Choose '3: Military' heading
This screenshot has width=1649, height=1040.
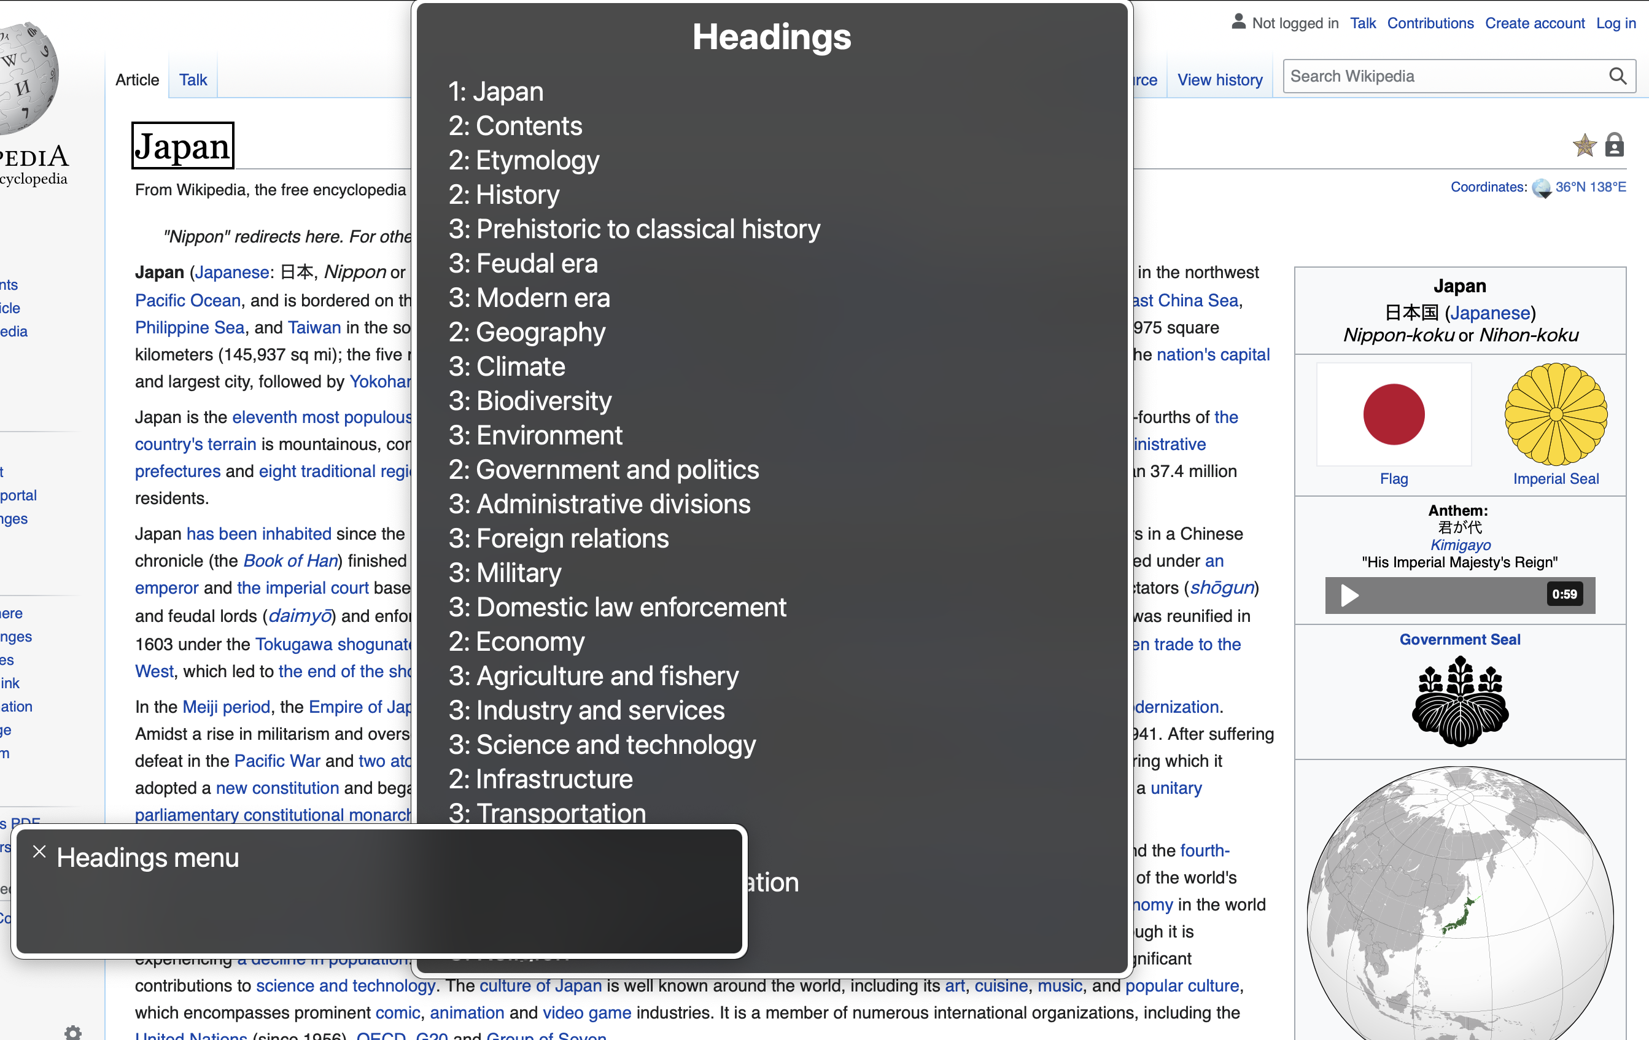coord(505,572)
